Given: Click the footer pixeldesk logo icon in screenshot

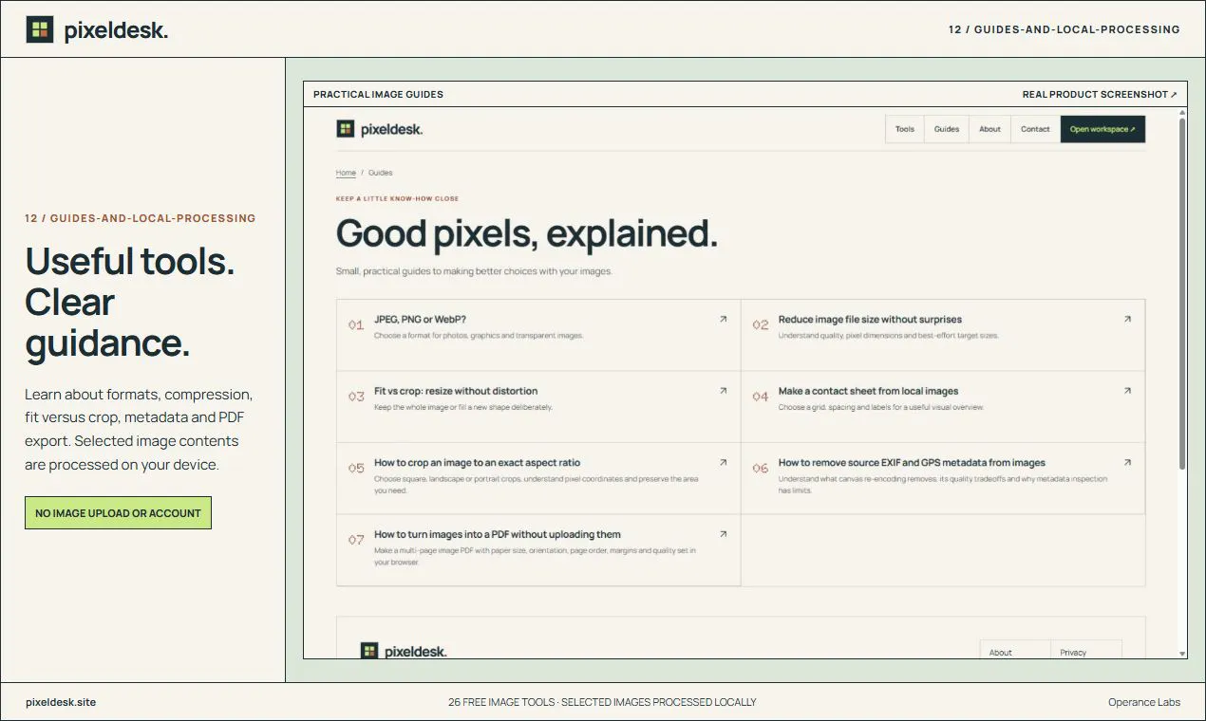Looking at the screenshot, I should pyautogui.click(x=369, y=651).
